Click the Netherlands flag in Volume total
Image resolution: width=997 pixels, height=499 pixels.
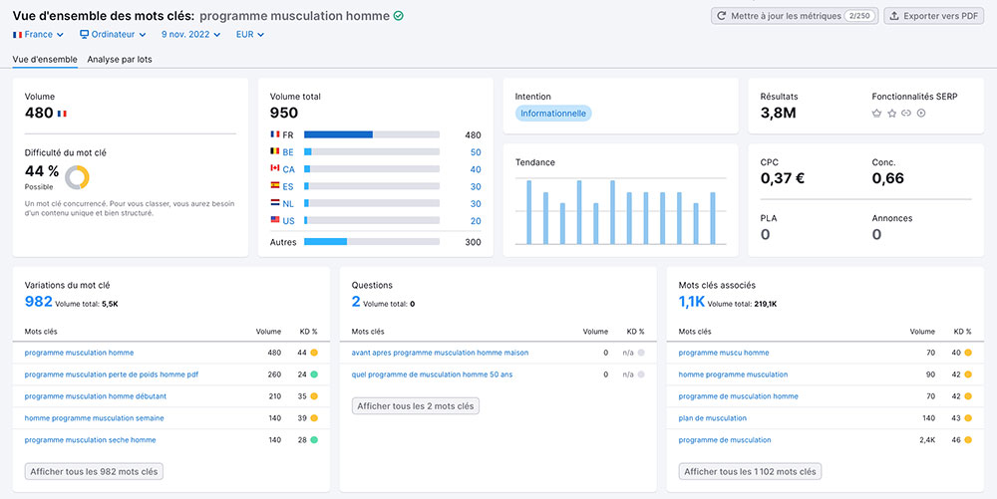275,203
